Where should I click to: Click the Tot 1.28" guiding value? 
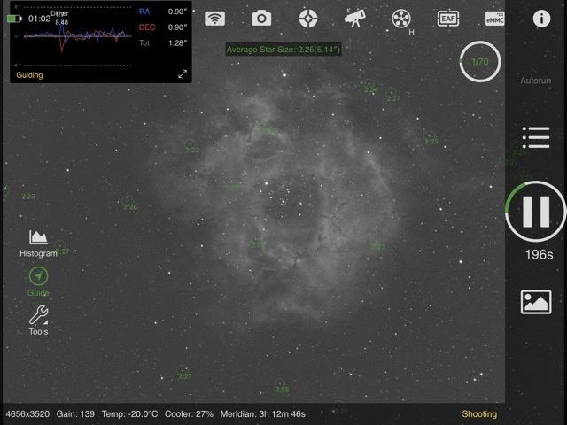[163, 43]
